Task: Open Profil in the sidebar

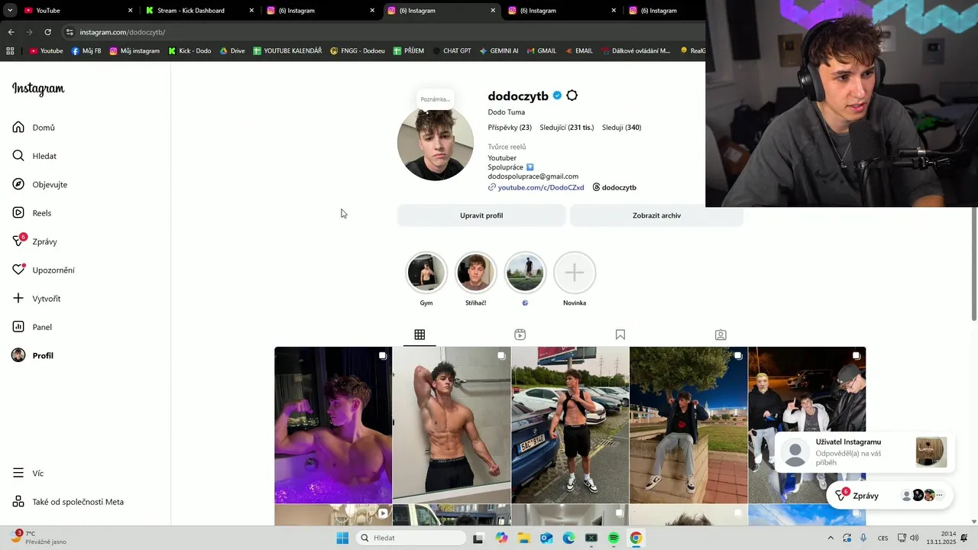Action: click(x=42, y=356)
